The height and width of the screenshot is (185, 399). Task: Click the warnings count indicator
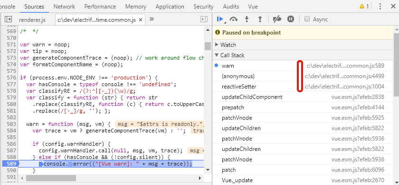364,7
